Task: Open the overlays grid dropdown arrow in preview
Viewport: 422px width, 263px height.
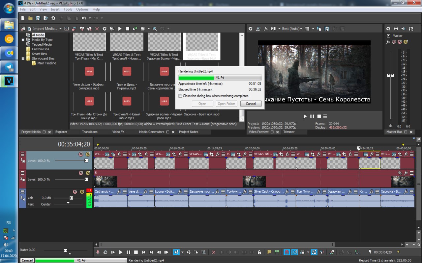Action: (x=313, y=29)
